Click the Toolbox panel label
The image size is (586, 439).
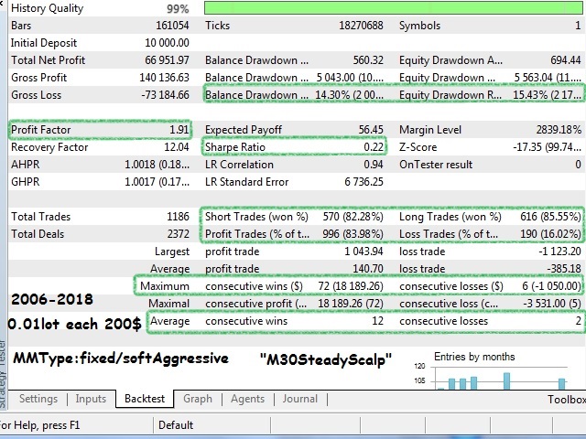click(566, 399)
